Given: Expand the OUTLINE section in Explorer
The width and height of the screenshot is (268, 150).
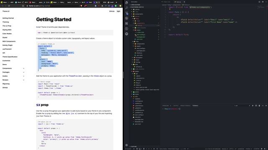Looking at the screenshot, I should (x=134, y=146).
